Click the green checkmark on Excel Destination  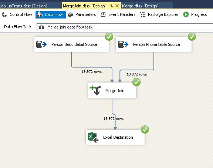coord(145,130)
